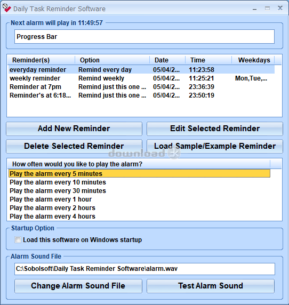
Task: Open Edit Selected Reminder
Action: 215,129
